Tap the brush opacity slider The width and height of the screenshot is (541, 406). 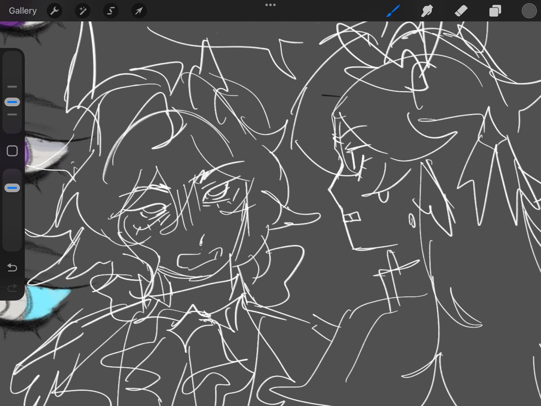[12, 210]
